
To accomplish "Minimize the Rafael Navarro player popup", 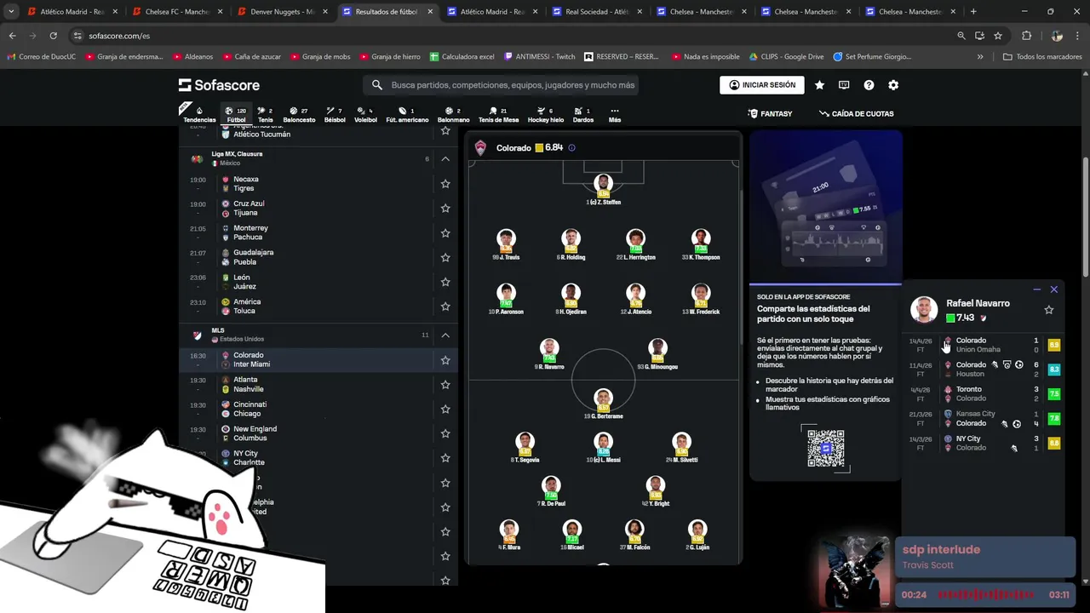I will [x=1036, y=289].
